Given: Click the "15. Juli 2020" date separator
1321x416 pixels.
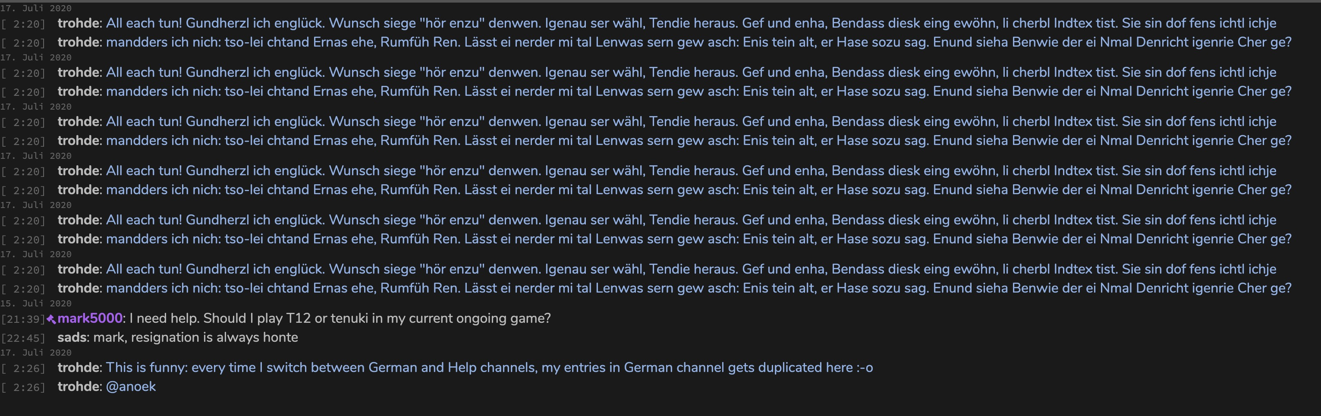Looking at the screenshot, I should click(x=36, y=304).
